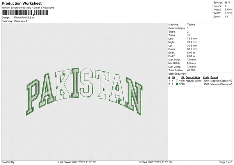Click the Created By label in the footer
This screenshot has width=234, height=165.
pyautogui.click(x=8, y=162)
